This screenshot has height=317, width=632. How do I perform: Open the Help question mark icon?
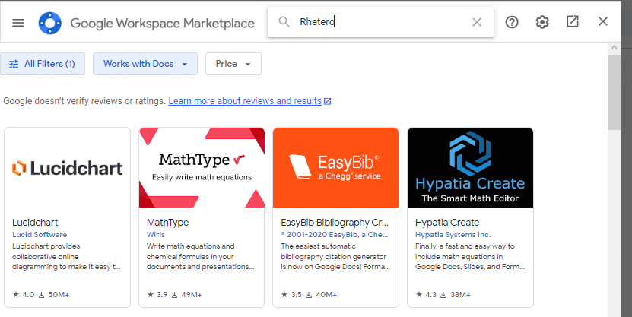[512, 22]
